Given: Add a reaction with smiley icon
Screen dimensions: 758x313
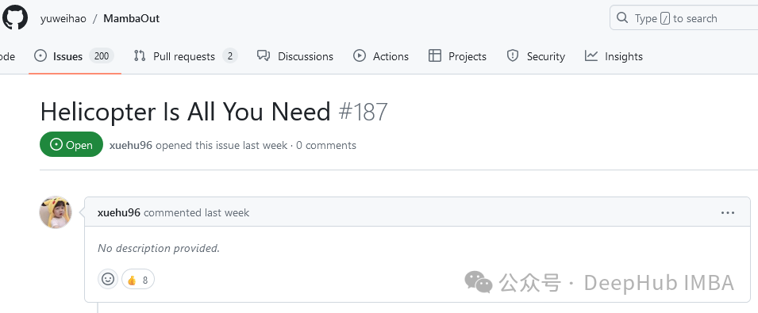Looking at the screenshot, I should [x=108, y=279].
